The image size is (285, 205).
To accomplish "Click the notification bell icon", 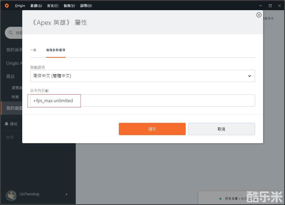I will [7, 124].
